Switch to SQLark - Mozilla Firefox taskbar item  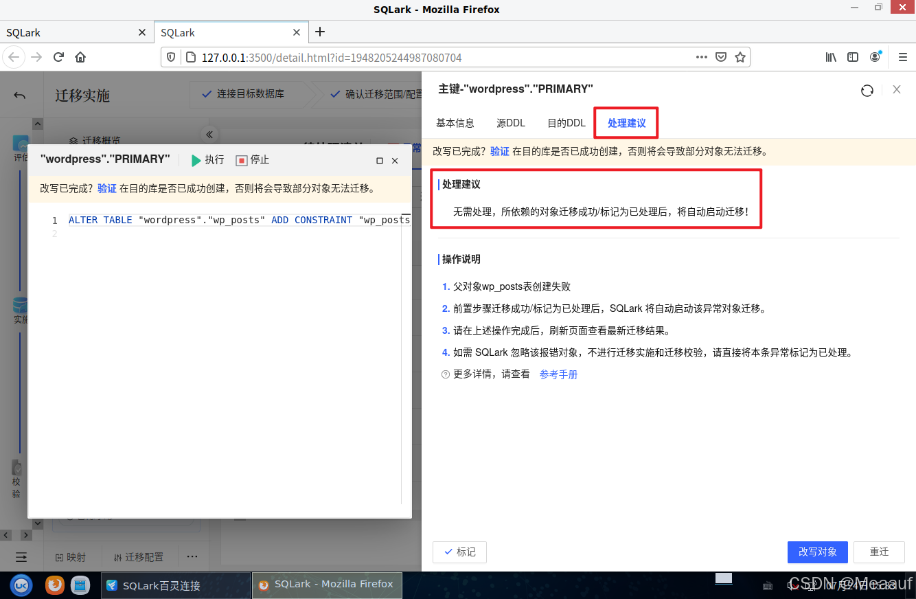[327, 585]
